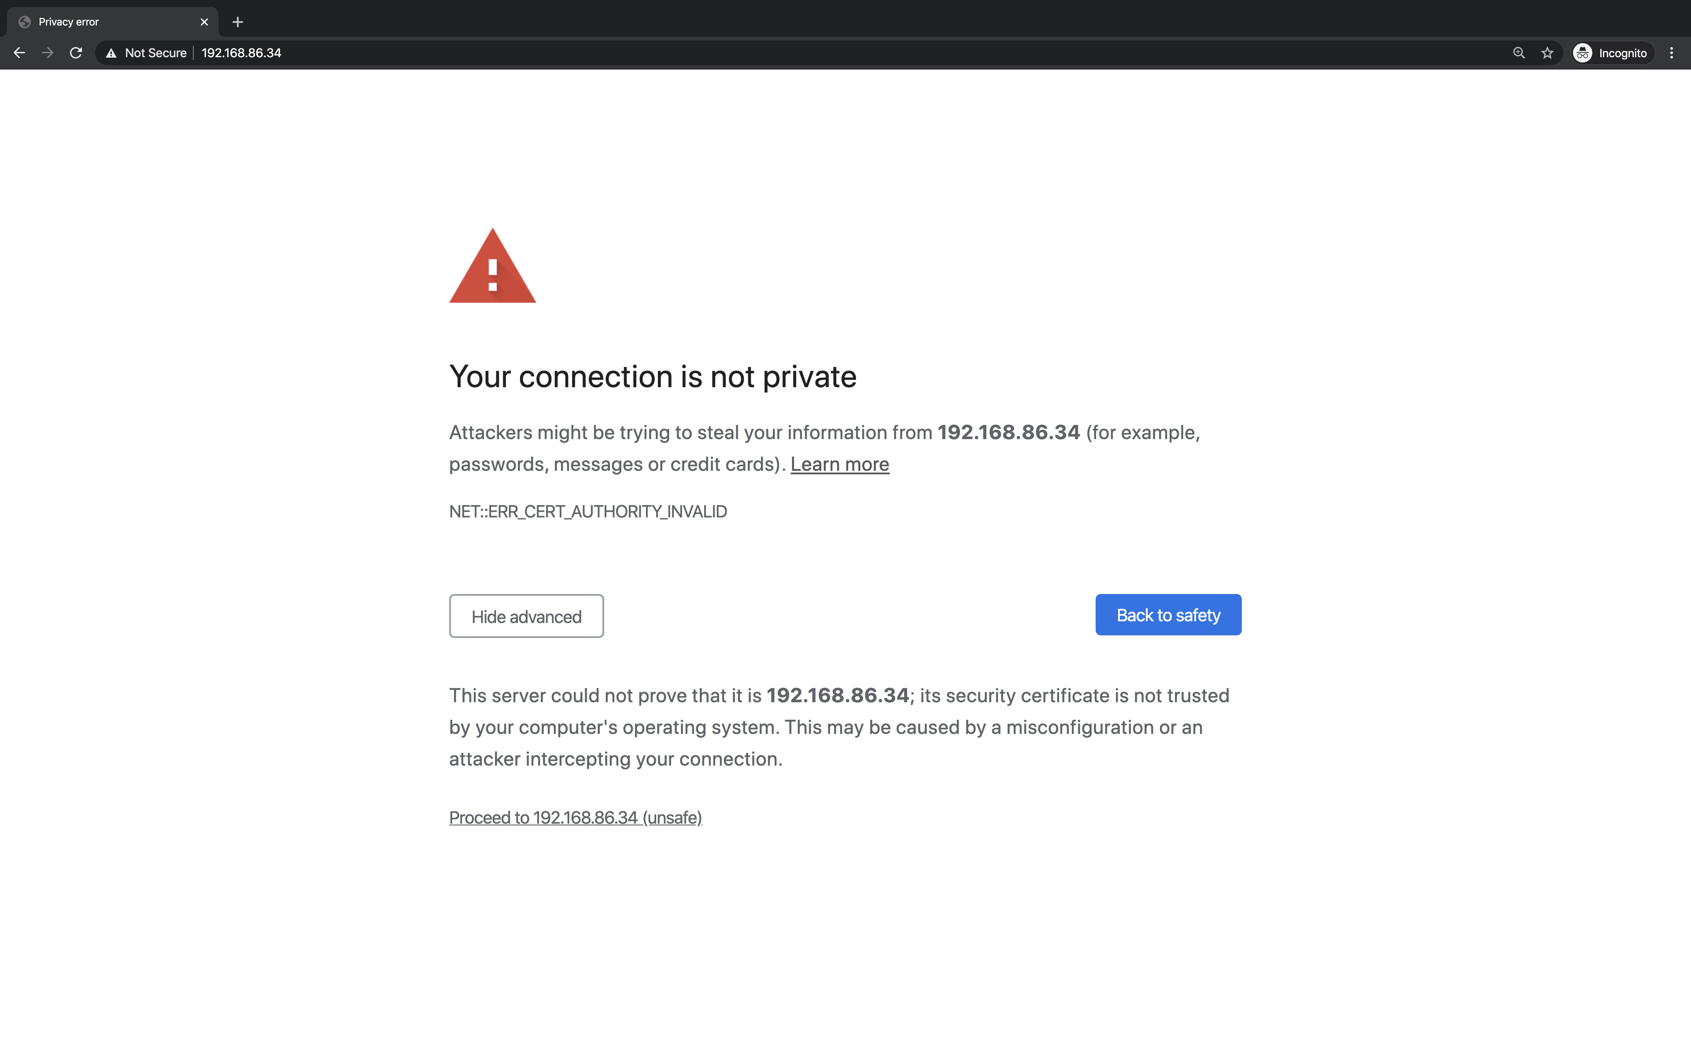Open site info via Not Secure label
This screenshot has width=1691, height=1056.
click(155, 53)
